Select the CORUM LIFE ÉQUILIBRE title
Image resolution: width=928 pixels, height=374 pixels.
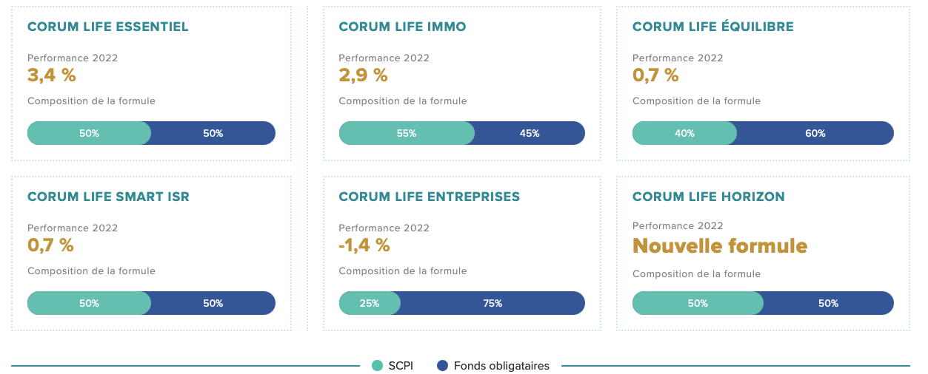click(x=712, y=27)
